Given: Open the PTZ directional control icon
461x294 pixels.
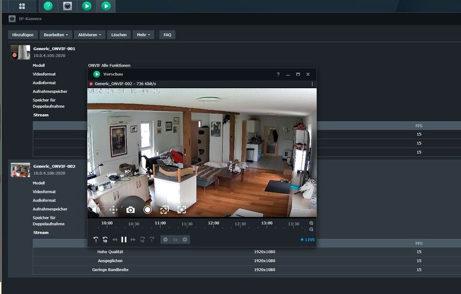Looking at the screenshot, I should point(113,210).
